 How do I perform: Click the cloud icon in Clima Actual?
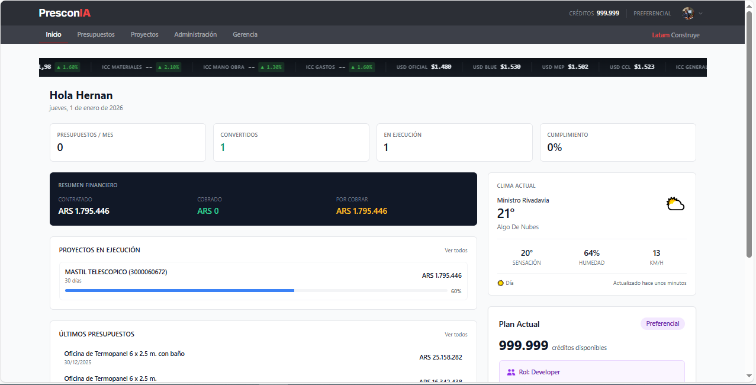pyautogui.click(x=675, y=203)
